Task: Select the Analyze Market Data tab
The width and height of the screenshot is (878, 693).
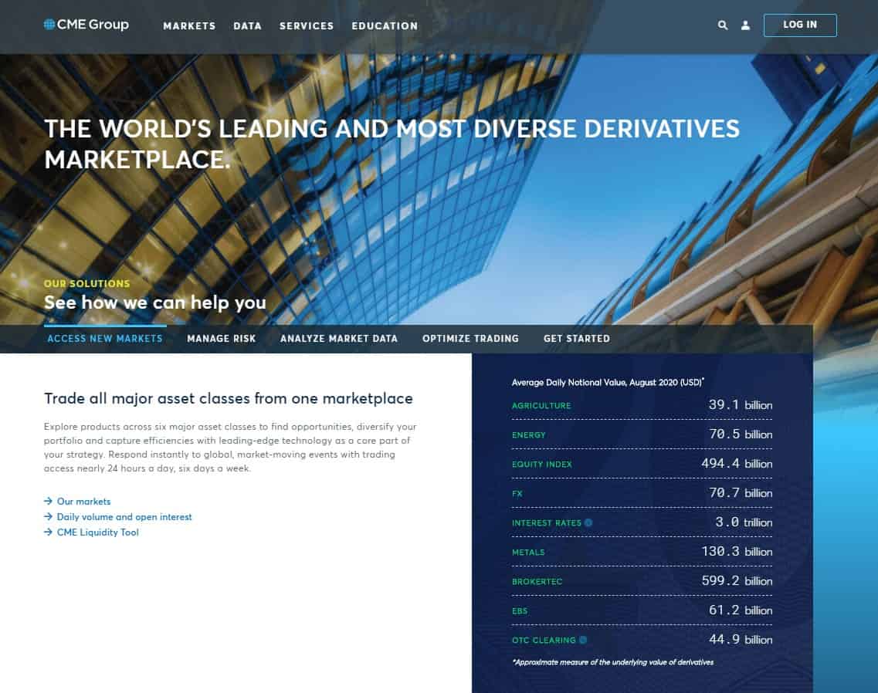Action: [339, 339]
